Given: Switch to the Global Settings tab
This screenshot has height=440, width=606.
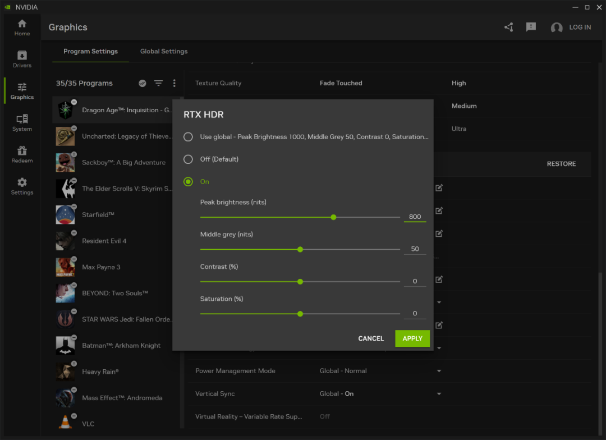Looking at the screenshot, I should (x=164, y=51).
